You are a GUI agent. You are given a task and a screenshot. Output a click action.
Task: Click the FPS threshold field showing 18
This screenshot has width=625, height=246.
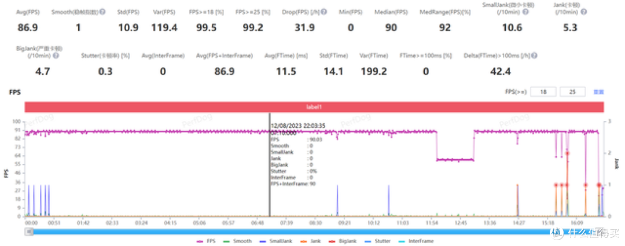[543, 92]
